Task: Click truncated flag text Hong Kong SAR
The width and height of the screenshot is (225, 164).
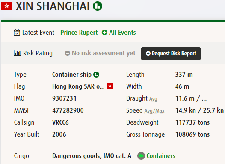Action: 78,86
